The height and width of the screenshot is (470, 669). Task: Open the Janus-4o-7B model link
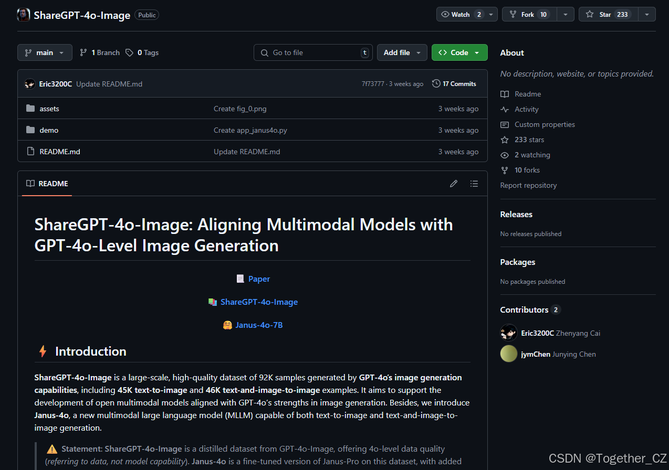coord(259,325)
